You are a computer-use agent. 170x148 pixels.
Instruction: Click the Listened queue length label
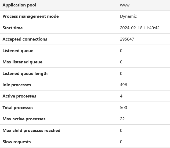[x=25, y=74]
